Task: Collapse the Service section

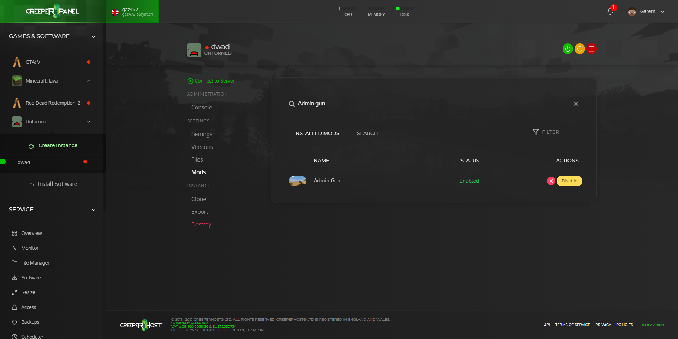Action: (x=94, y=210)
